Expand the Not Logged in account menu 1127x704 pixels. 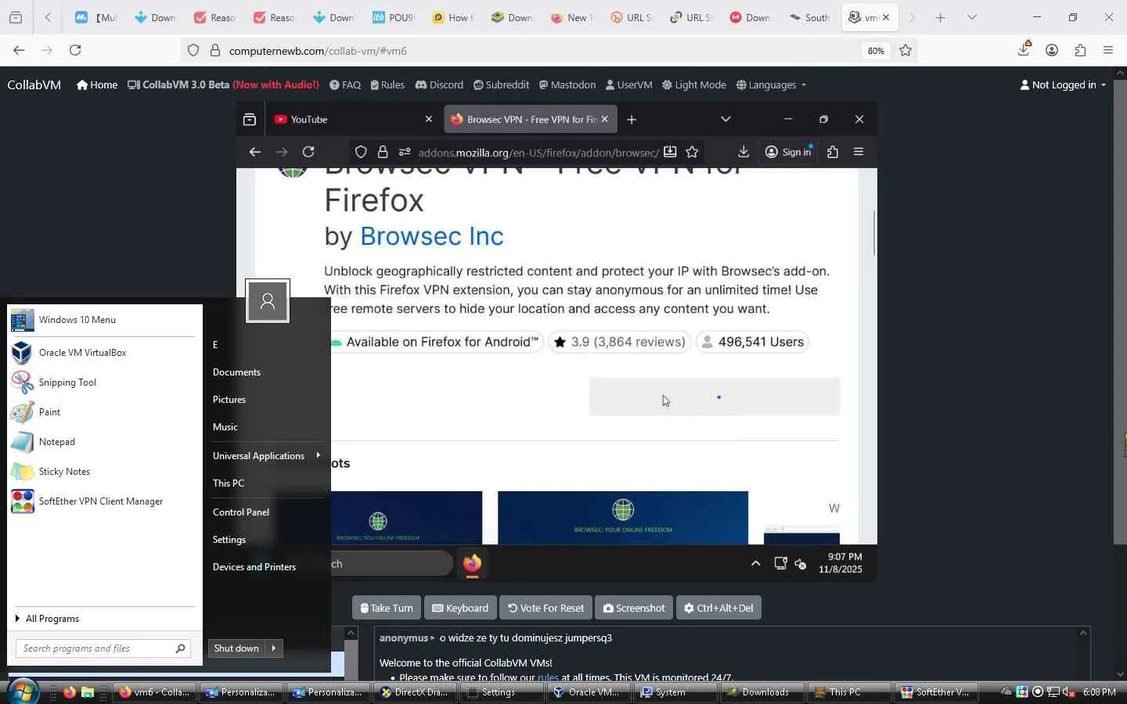1063,85
